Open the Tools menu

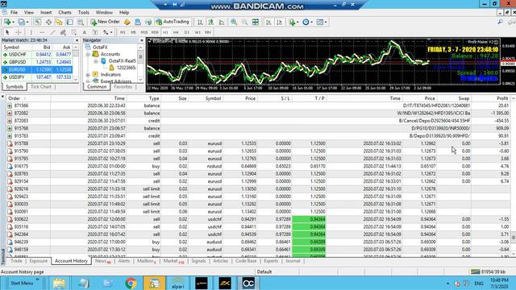[84, 13]
